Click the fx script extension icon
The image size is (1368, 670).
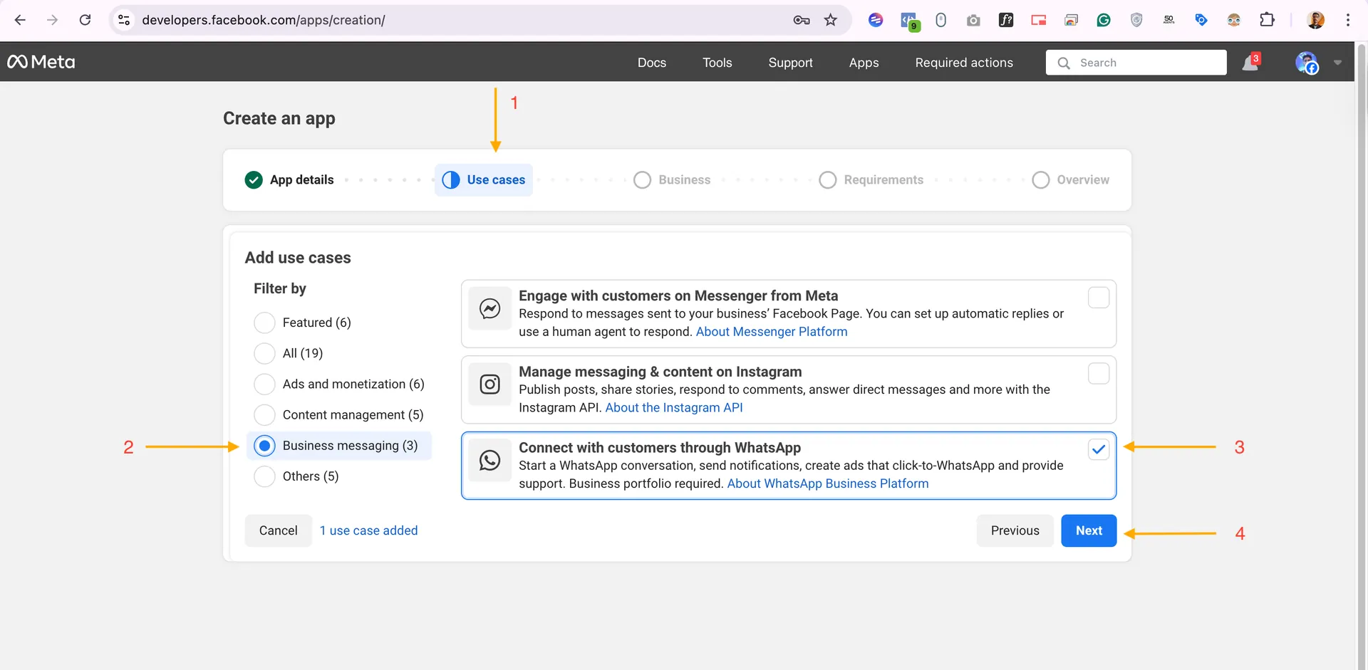(x=1006, y=20)
